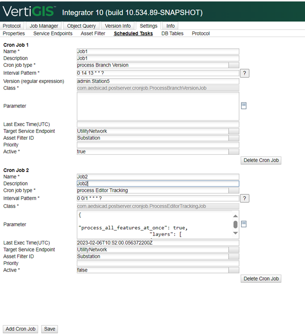
Task: Click Cron Job 1 empty Parameter textarea
Action: 158,106
